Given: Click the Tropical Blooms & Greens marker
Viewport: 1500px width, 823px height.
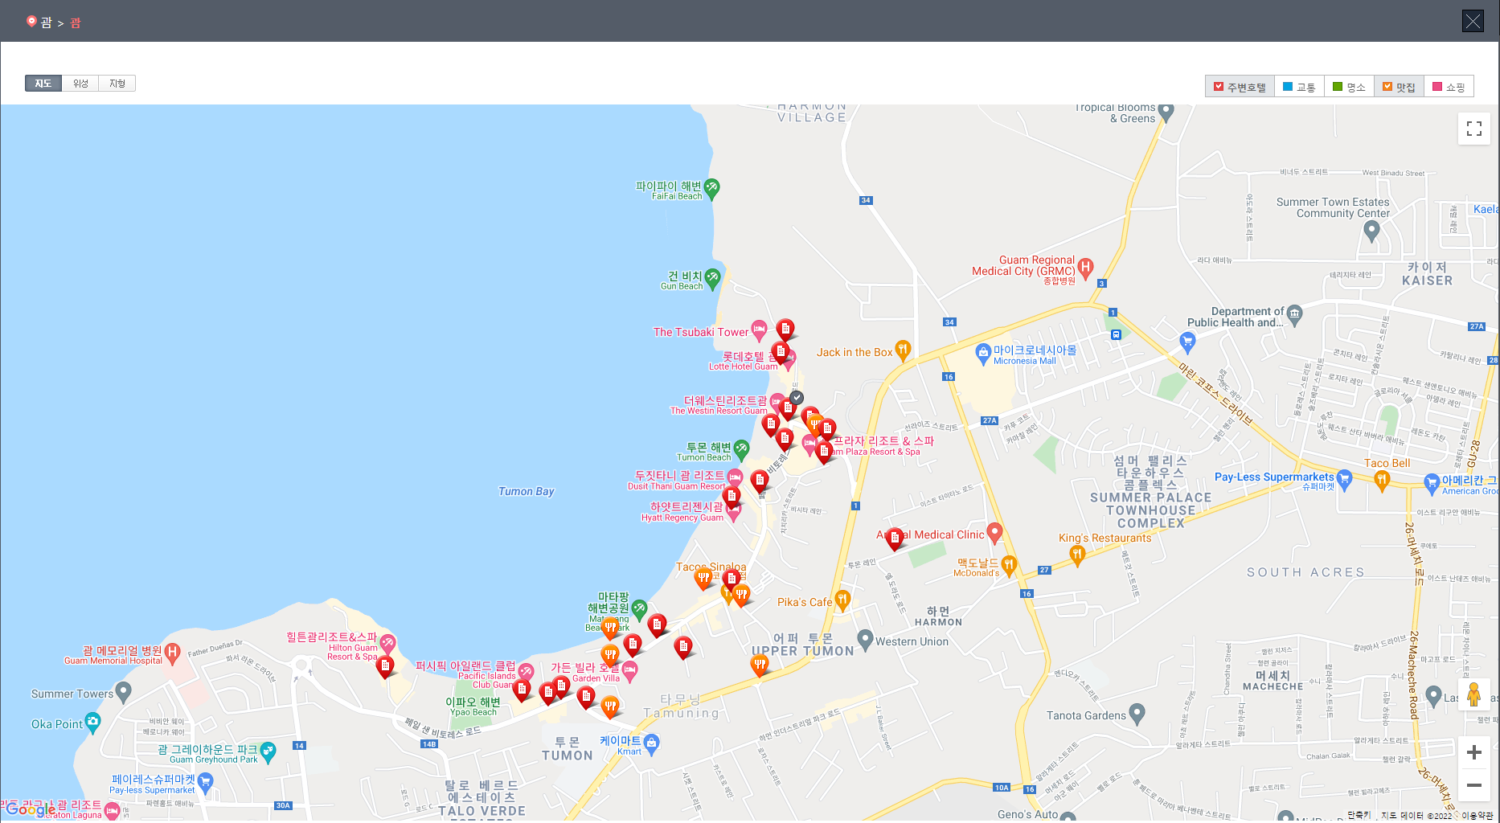Looking at the screenshot, I should point(1166,111).
